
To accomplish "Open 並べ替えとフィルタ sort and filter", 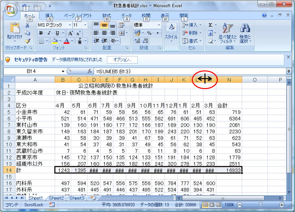I will (x=228, y=33).
